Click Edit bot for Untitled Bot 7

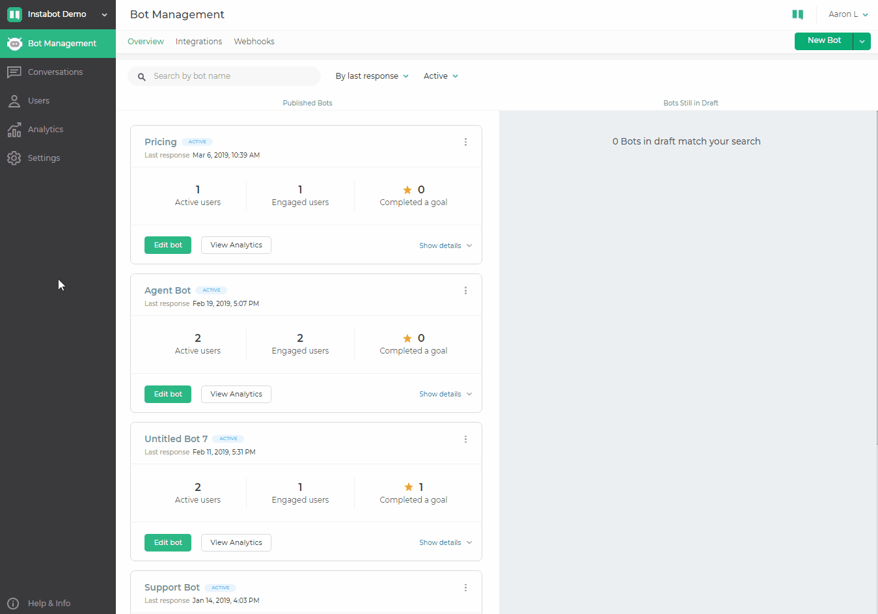168,542
